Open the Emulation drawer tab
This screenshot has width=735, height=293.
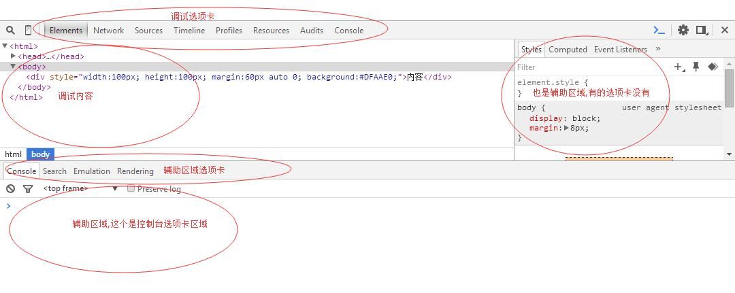click(91, 171)
